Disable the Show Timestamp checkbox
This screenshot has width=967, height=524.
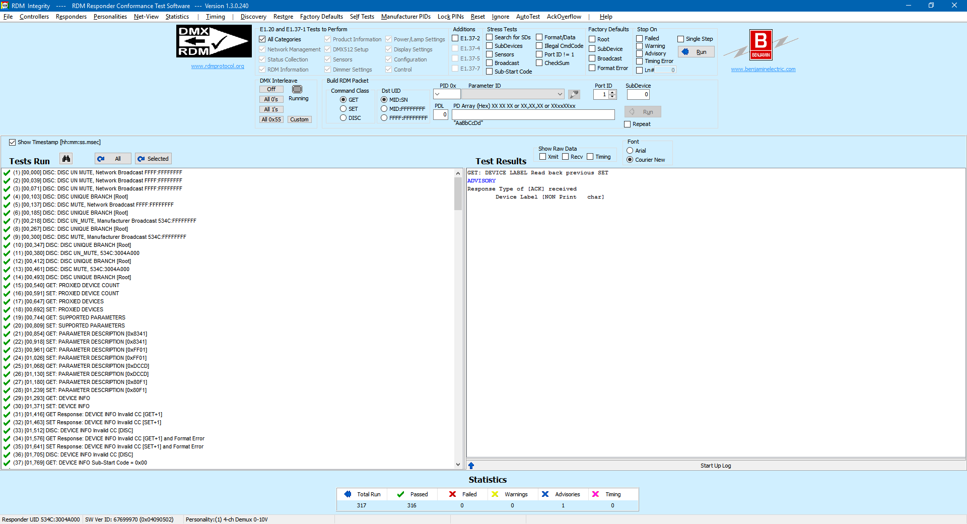point(12,143)
